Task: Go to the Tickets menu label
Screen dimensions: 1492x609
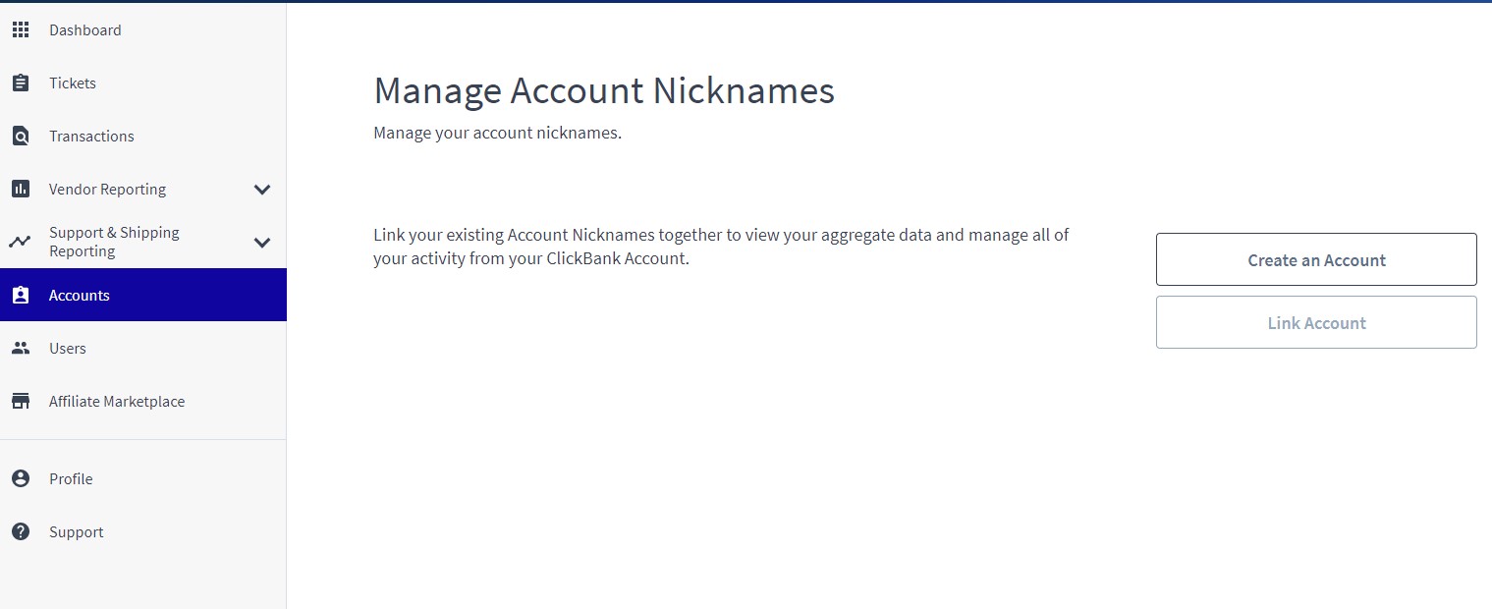Action: point(73,83)
